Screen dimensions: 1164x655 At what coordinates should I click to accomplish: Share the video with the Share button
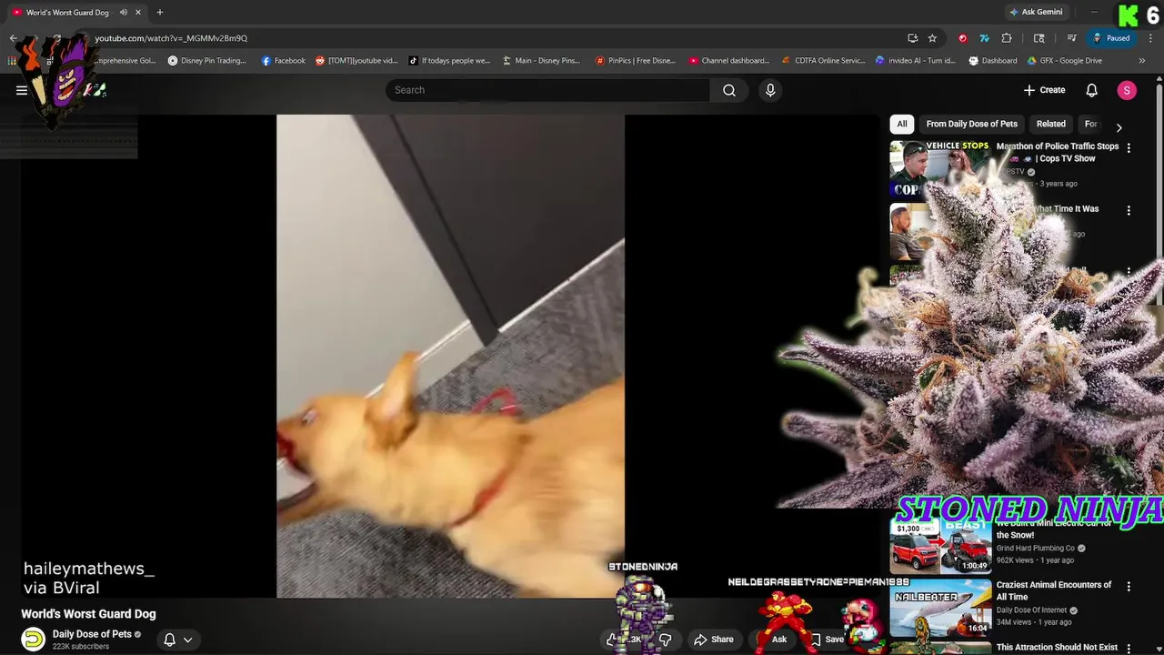(714, 640)
